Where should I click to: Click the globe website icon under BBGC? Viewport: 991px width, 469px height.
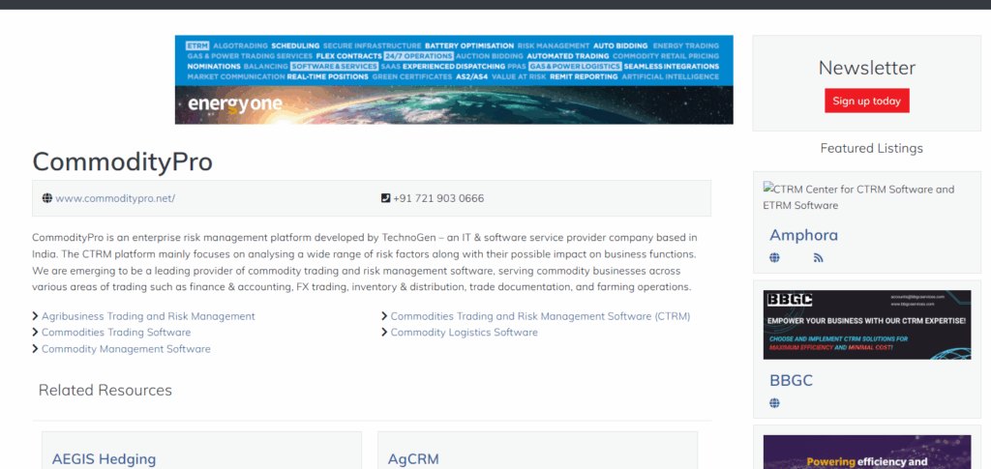[x=774, y=402]
